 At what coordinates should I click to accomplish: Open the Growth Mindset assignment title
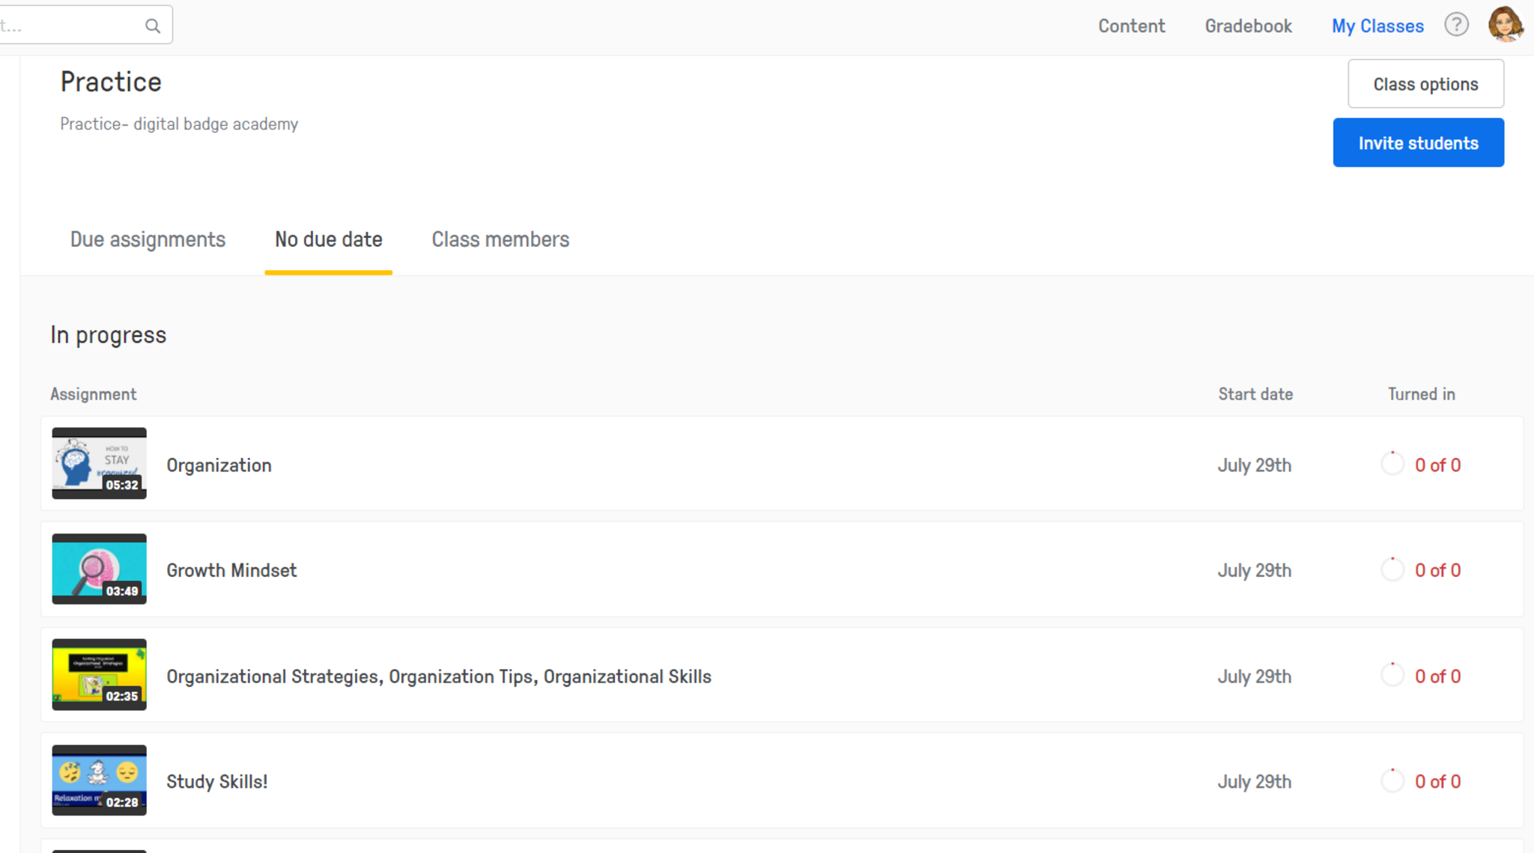tap(231, 570)
